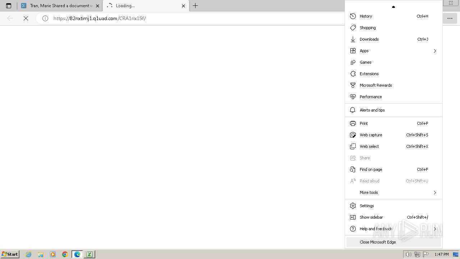Select Find on page

[394, 169]
